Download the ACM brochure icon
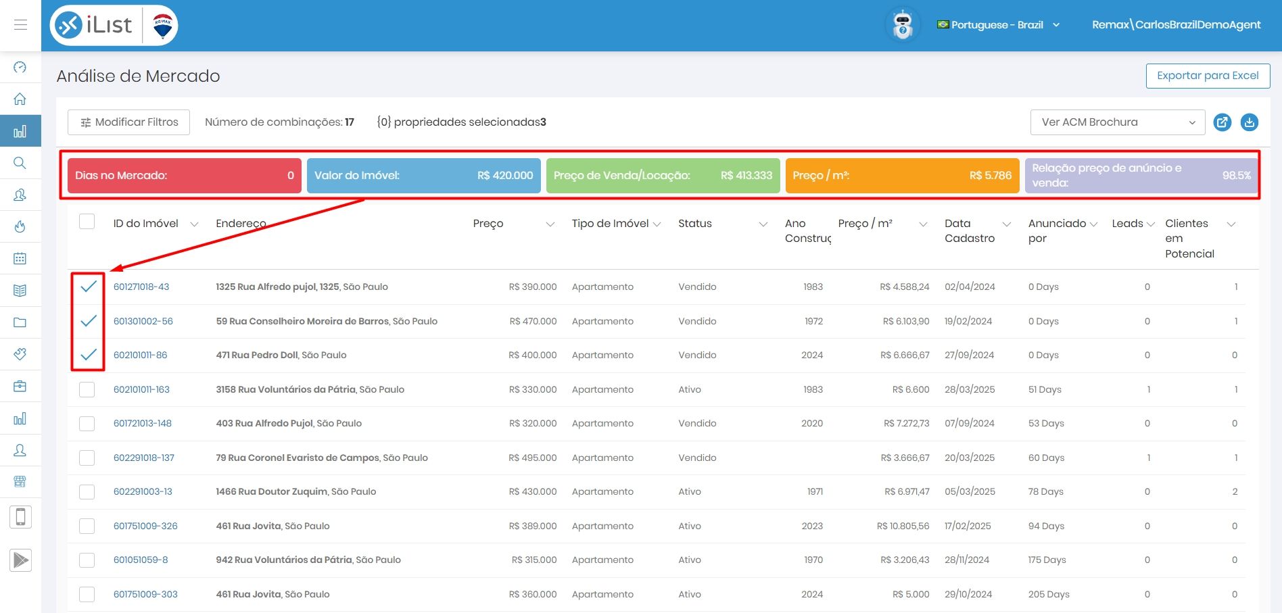Screen dimensions: 1282x613 (1250, 122)
